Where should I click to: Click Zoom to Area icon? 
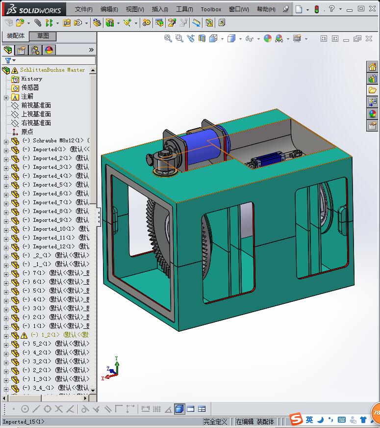click(179, 38)
